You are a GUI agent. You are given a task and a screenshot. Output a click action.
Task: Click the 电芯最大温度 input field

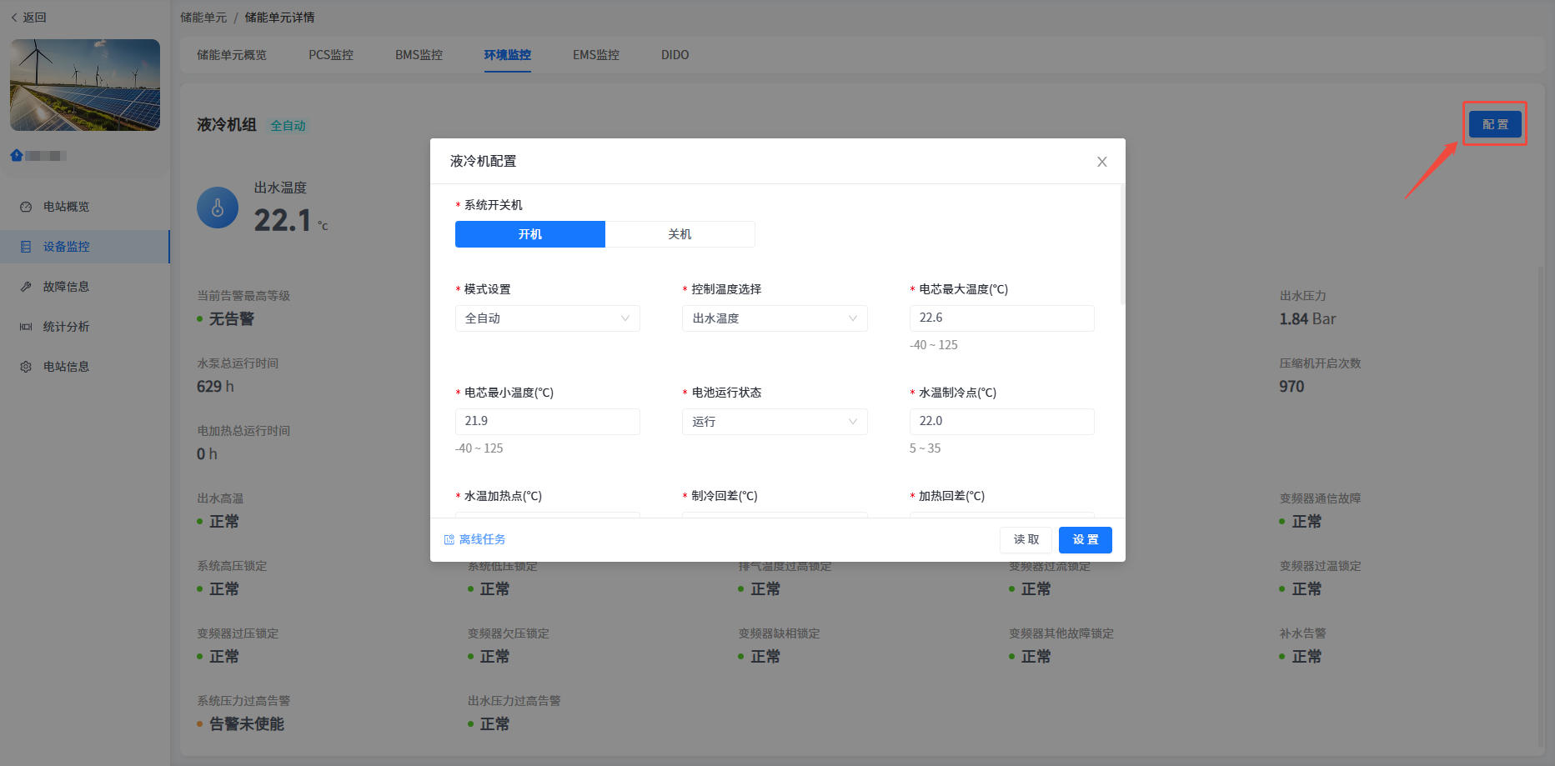[1001, 318]
